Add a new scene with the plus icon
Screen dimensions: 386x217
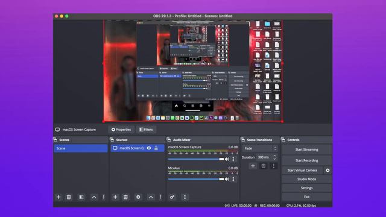(x=59, y=197)
